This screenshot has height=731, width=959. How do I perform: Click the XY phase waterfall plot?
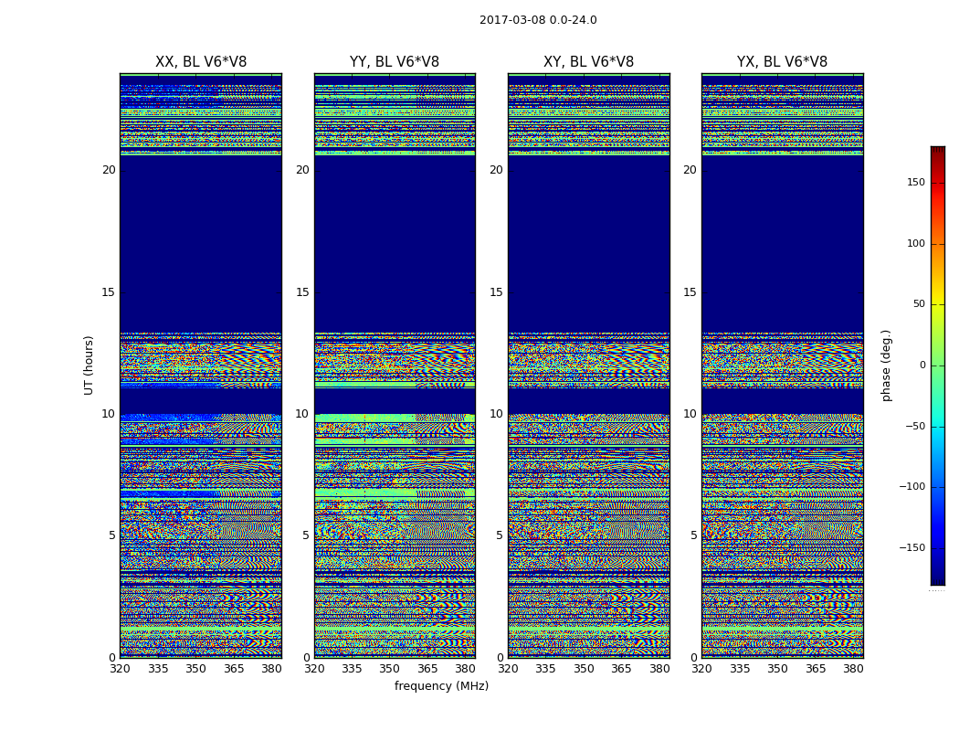point(588,365)
